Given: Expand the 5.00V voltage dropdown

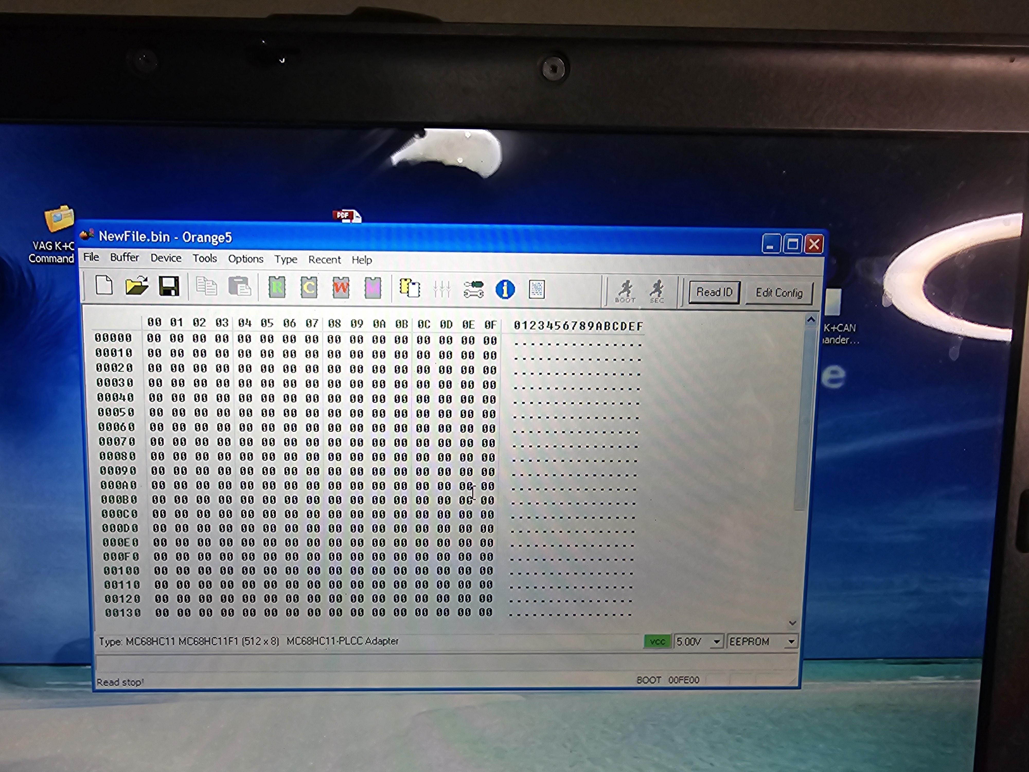Looking at the screenshot, I should [x=717, y=642].
